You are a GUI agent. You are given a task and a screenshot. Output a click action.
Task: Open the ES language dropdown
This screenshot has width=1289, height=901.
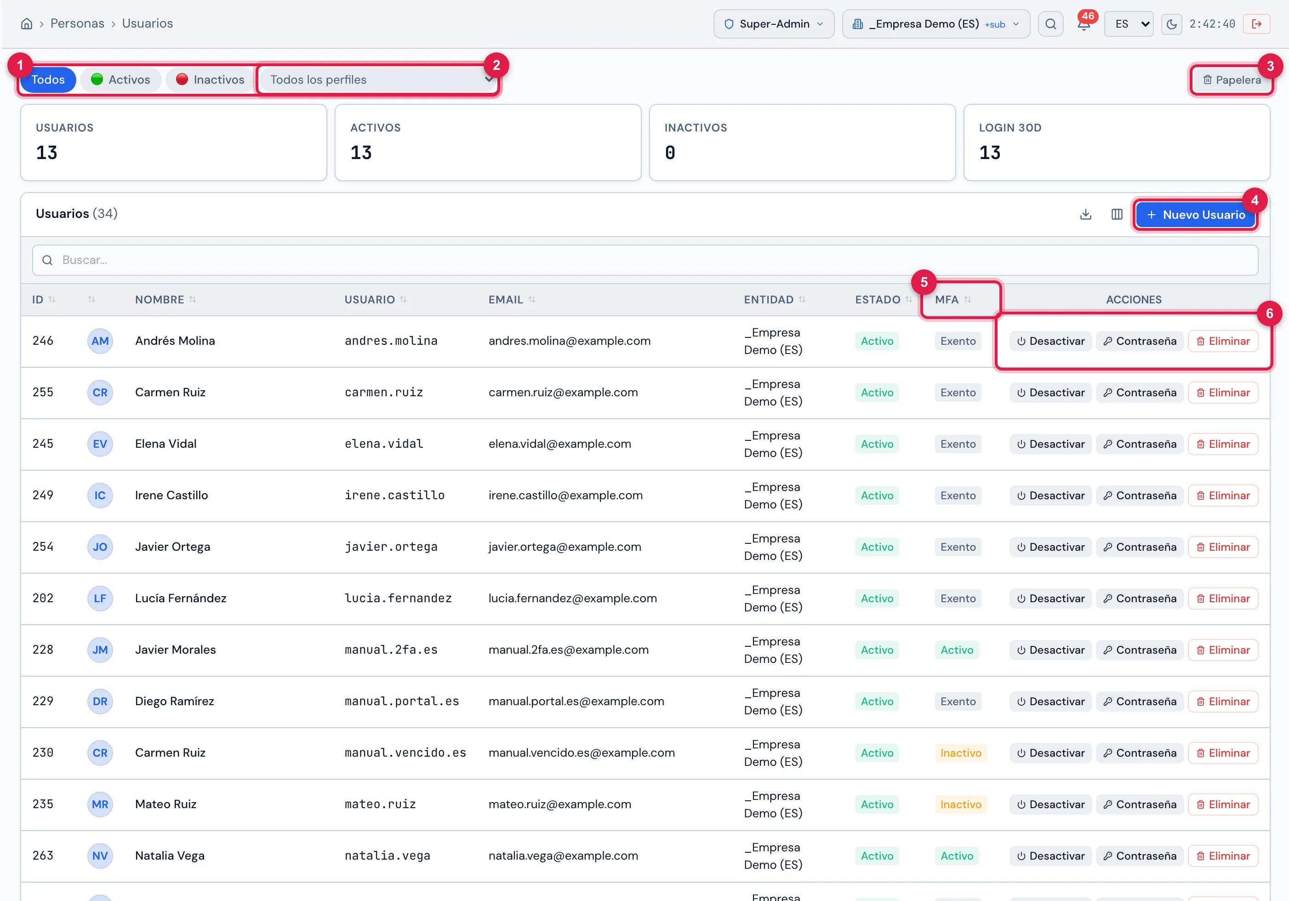coord(1129,23)
